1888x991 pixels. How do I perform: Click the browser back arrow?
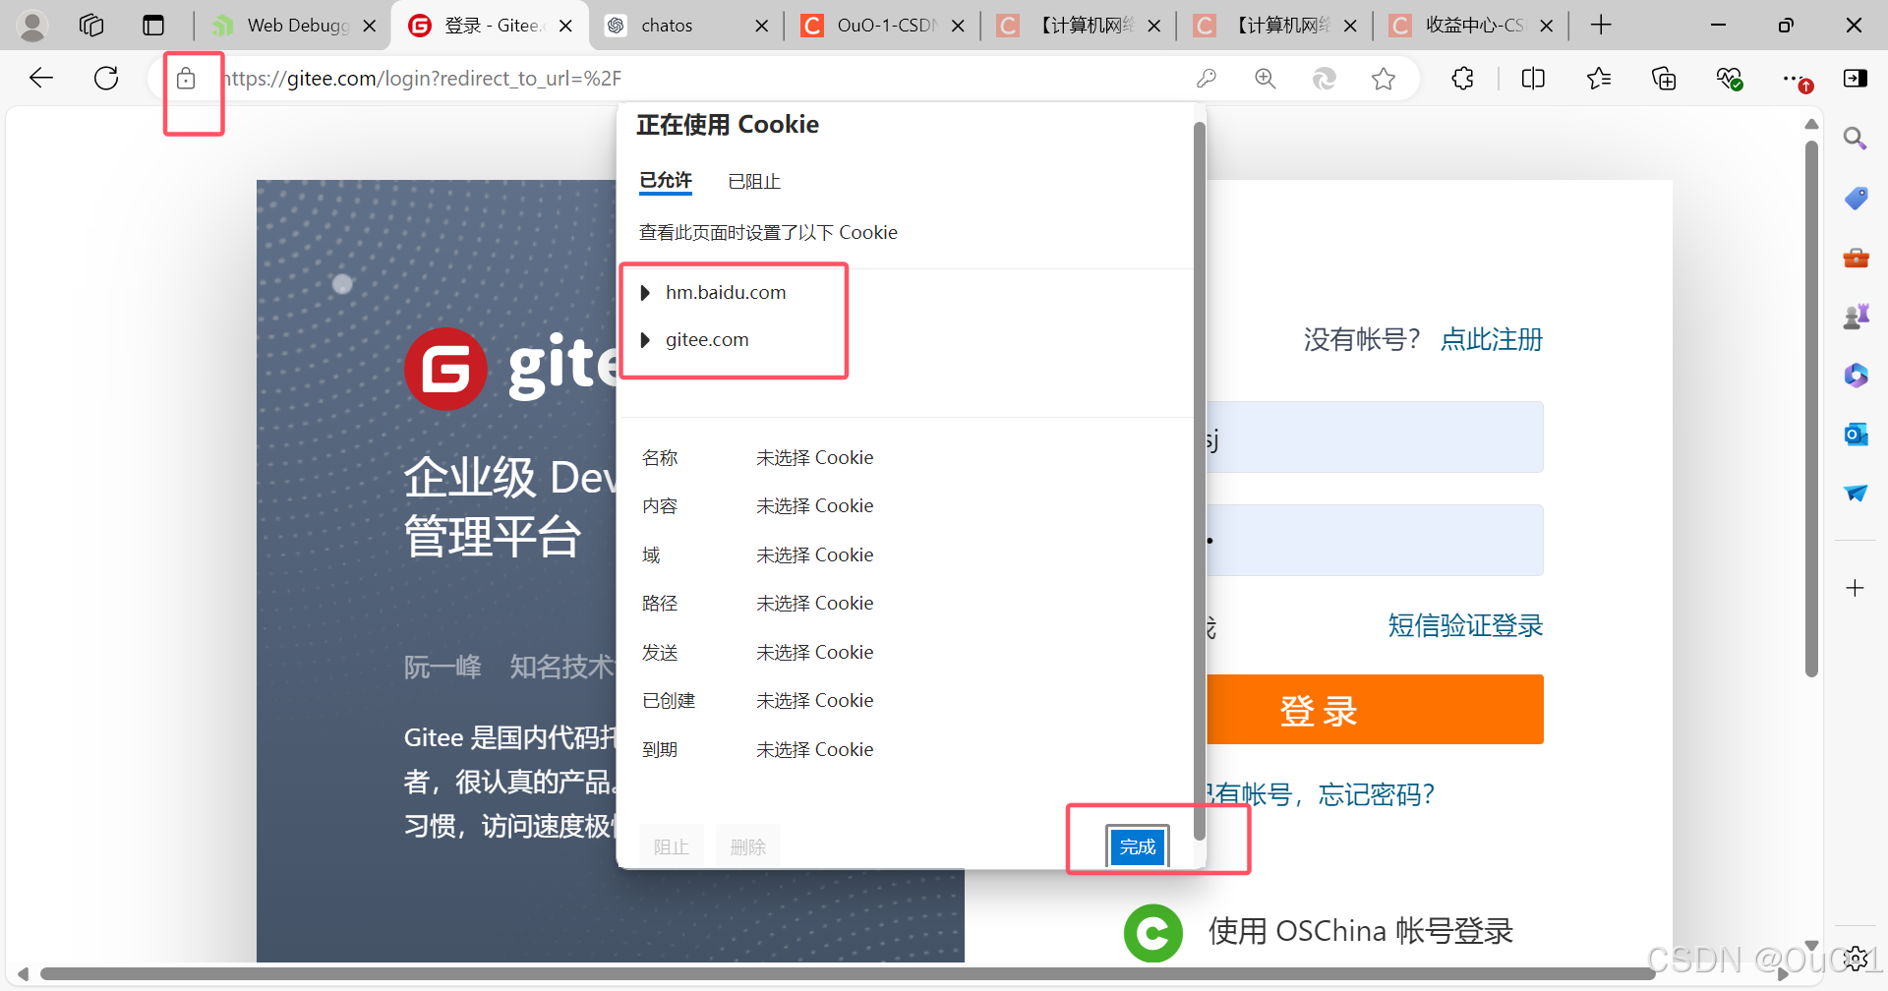[40, 78]
